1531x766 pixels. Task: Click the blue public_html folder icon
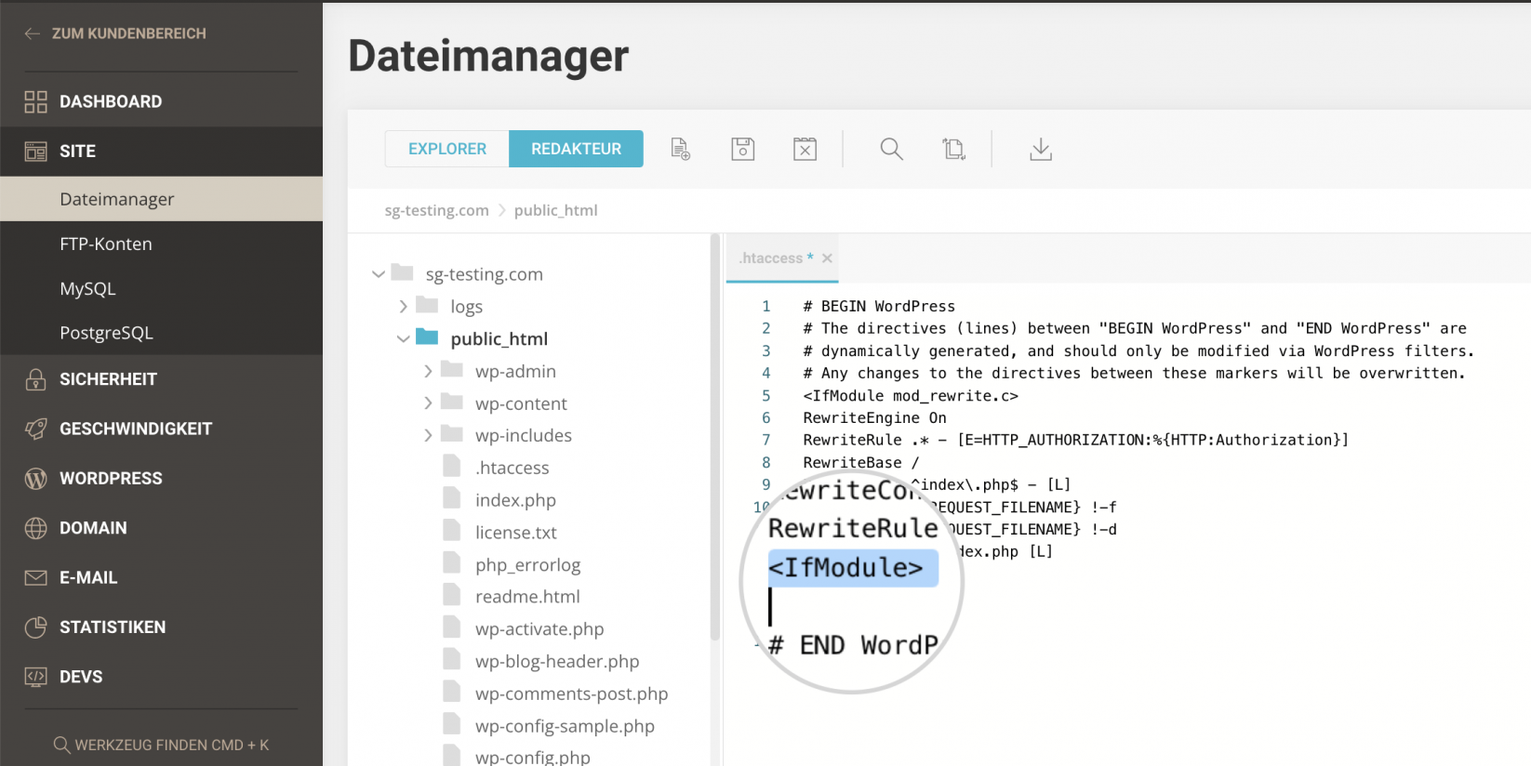coord(427,337)
